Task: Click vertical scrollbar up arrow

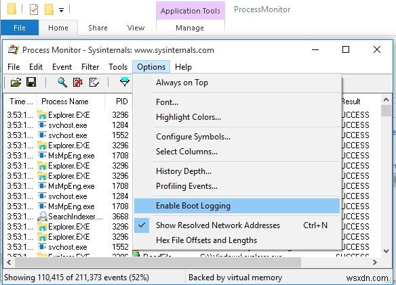Action: (x=386, y=100)
